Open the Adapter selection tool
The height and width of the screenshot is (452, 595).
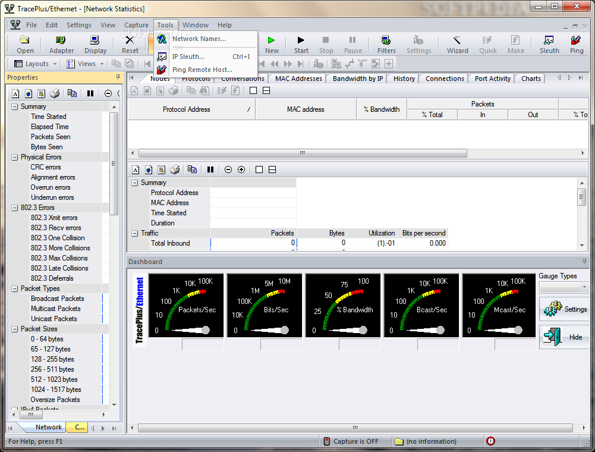(x=61, y=45)
